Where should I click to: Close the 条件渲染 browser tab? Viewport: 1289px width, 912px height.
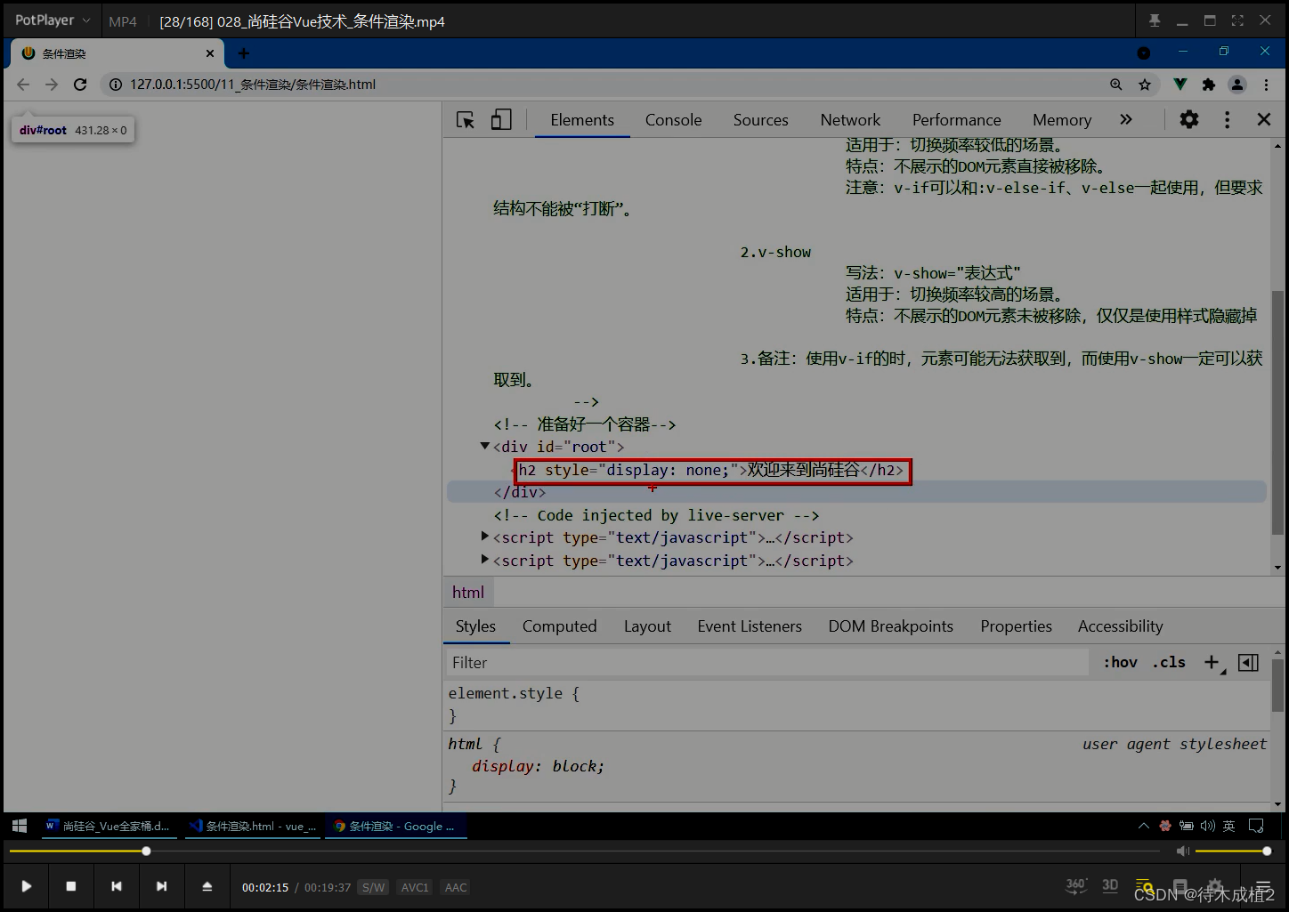210,53
